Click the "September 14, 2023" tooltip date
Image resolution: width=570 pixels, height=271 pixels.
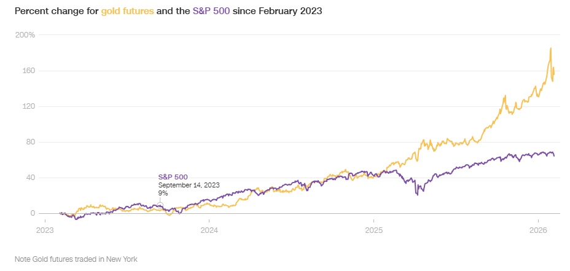pos(189,185)
